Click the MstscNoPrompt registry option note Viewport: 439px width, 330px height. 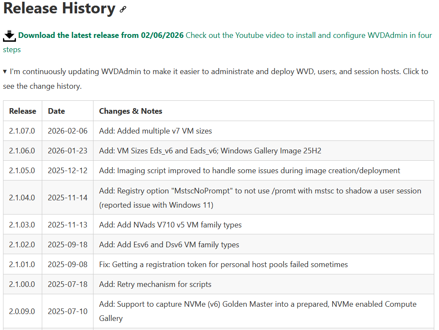[x=260, y=198]
